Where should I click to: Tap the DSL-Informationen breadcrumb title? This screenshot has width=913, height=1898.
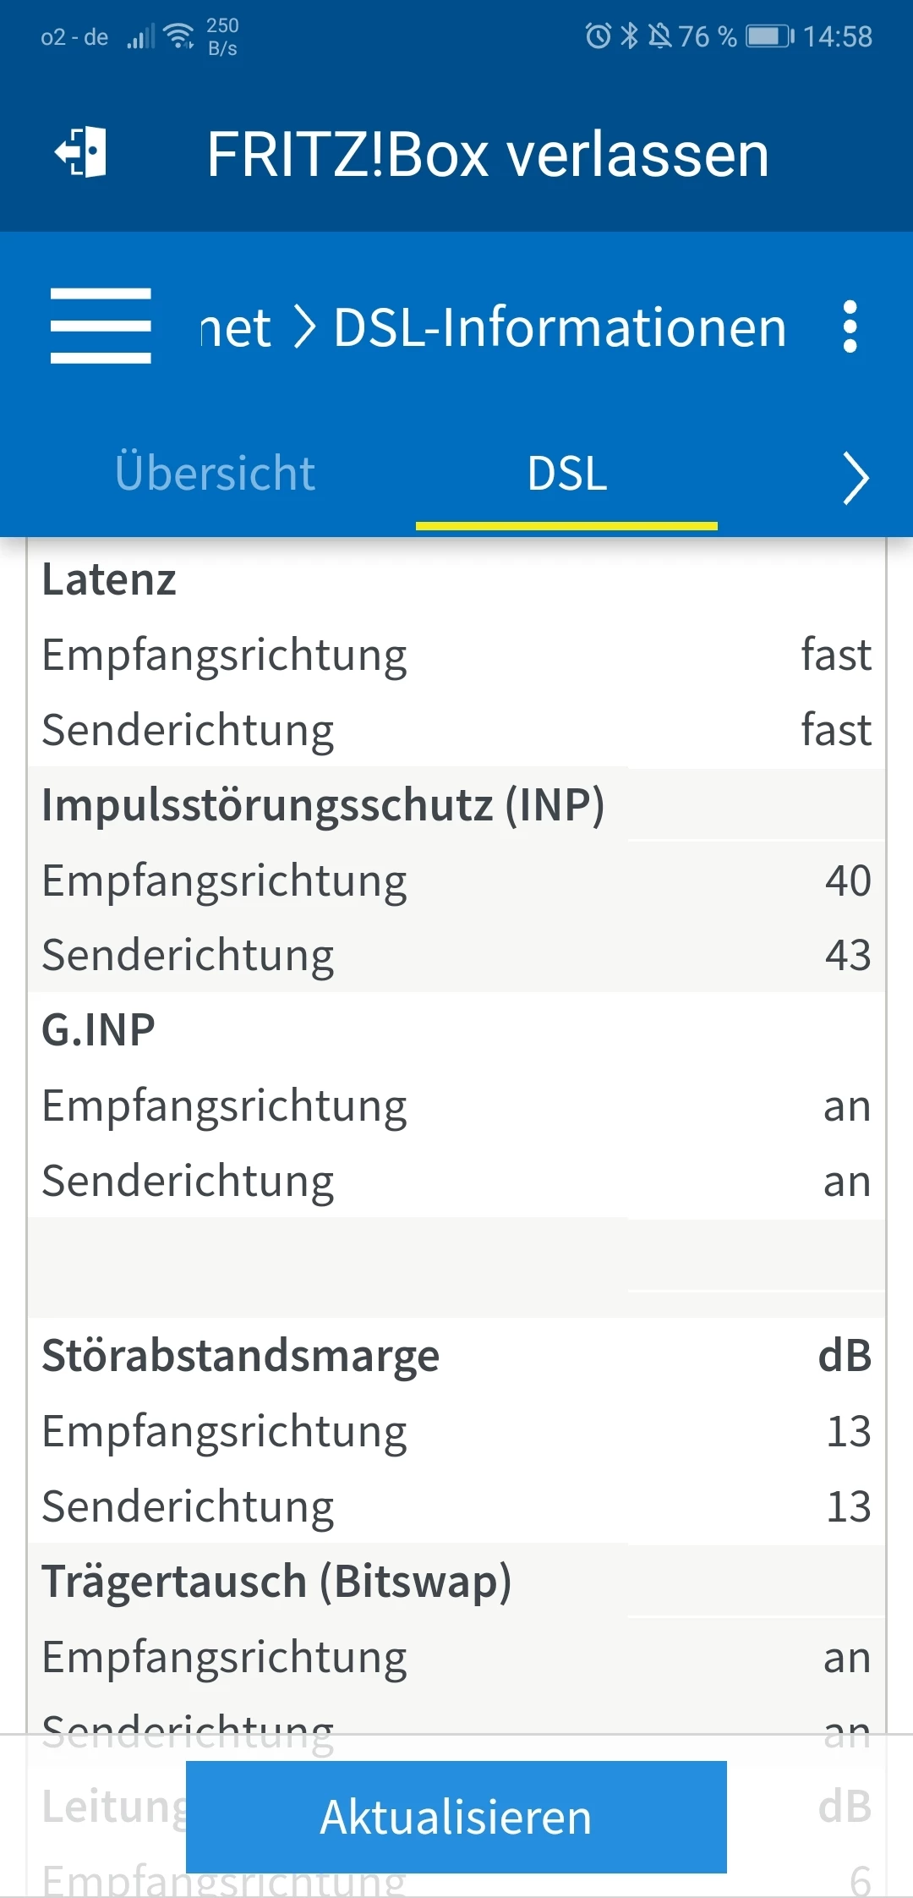click(x=560, y=327)
